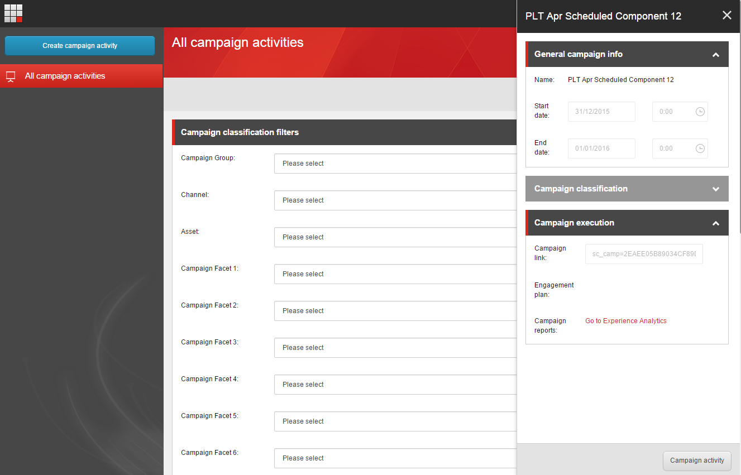741x475 pixels.
Task: Open the Campaign Facet 1 dropdown
Action: pyautogui.click(x=395, y=274)
